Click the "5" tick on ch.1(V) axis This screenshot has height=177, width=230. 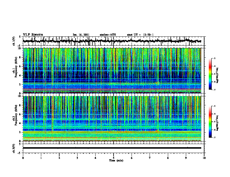[20, 37]
